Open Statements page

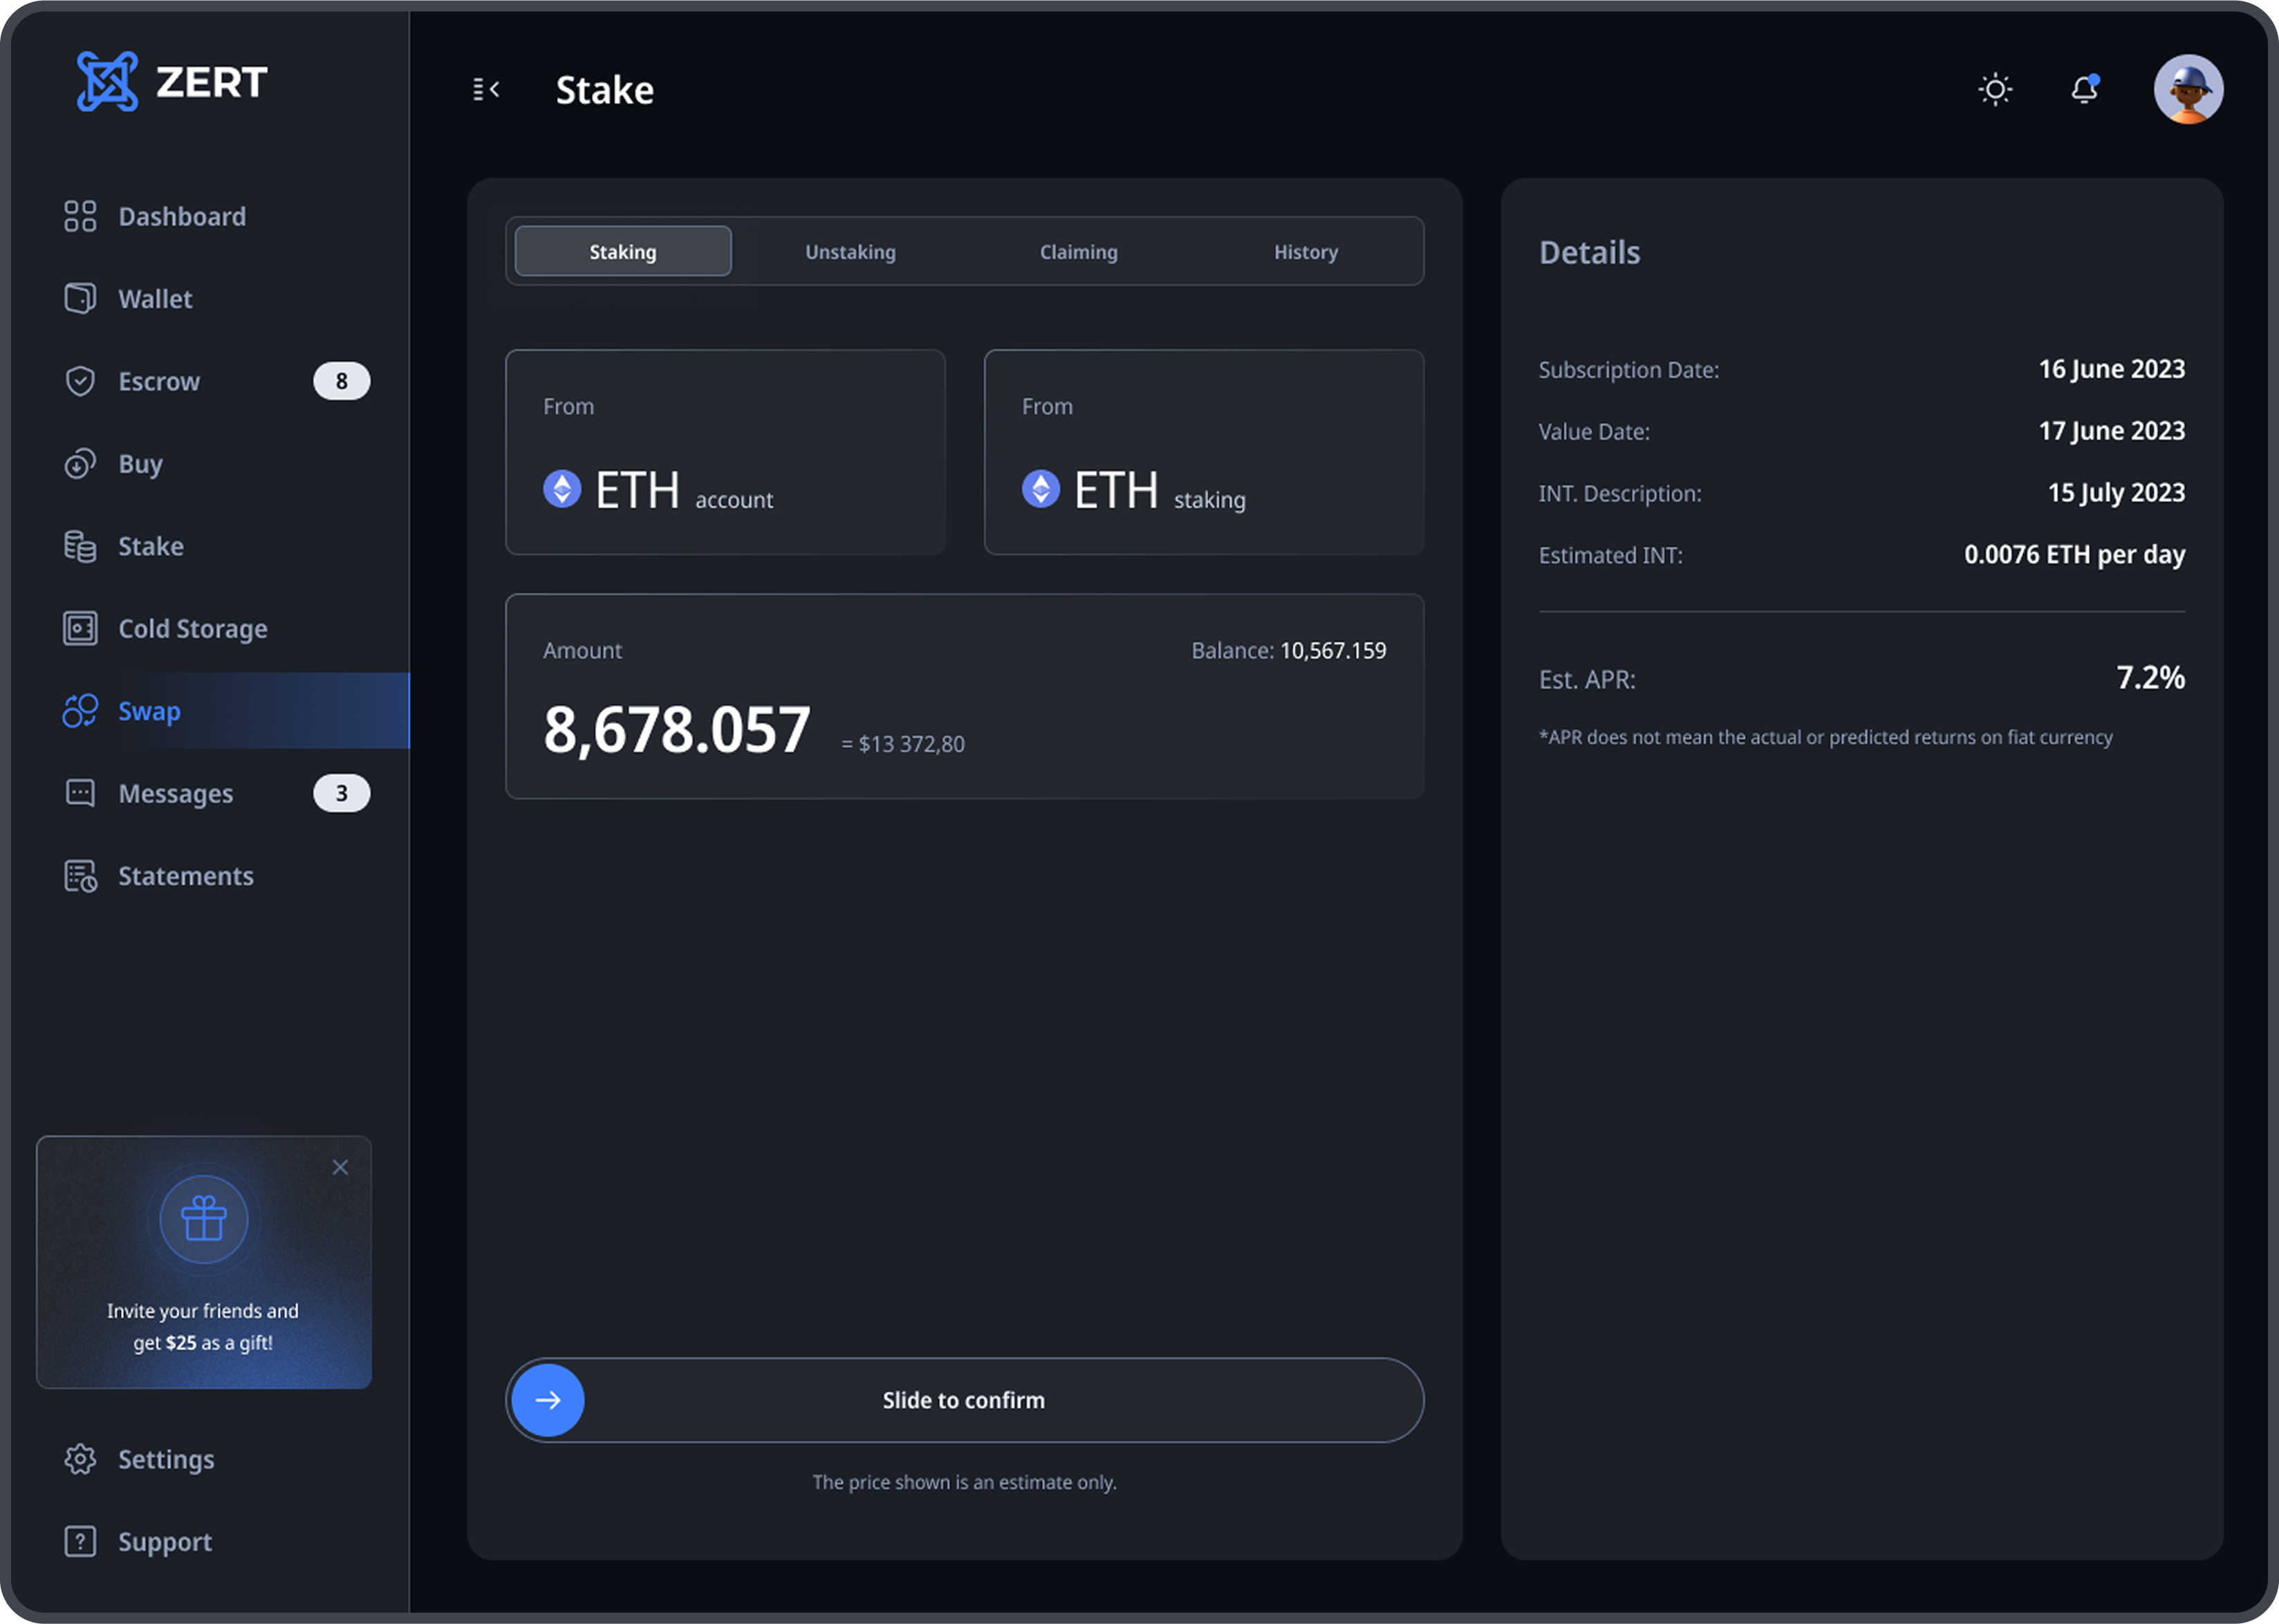click(x=185, y=876)
